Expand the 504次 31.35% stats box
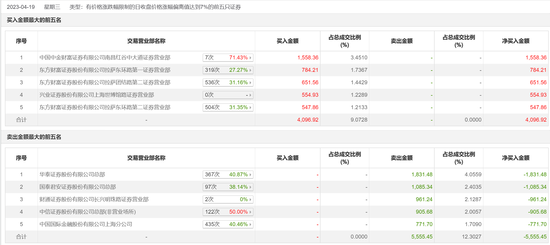Viewport: 550px width, 245px height. pos(228,107)
